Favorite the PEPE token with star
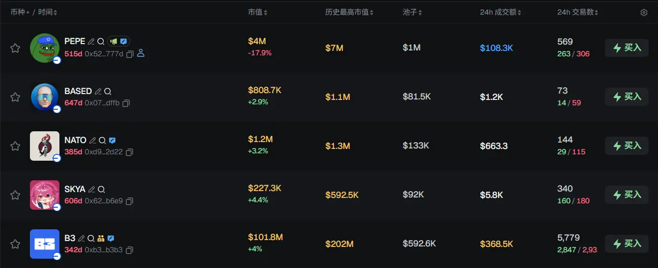The height and width of the screenshot is (268, 658). 15,48
